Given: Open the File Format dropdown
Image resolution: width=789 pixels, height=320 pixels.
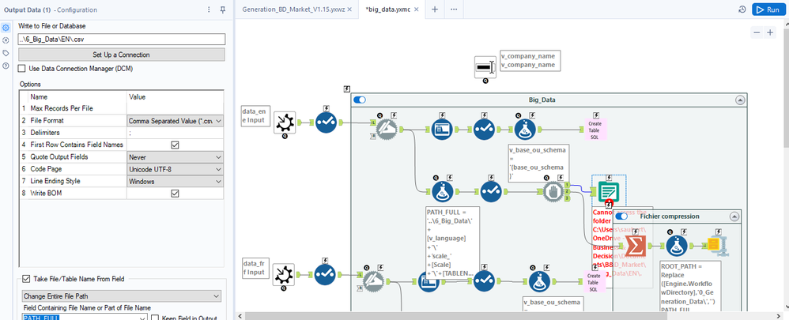Looking at the screenshot, I should coord(175,121).
